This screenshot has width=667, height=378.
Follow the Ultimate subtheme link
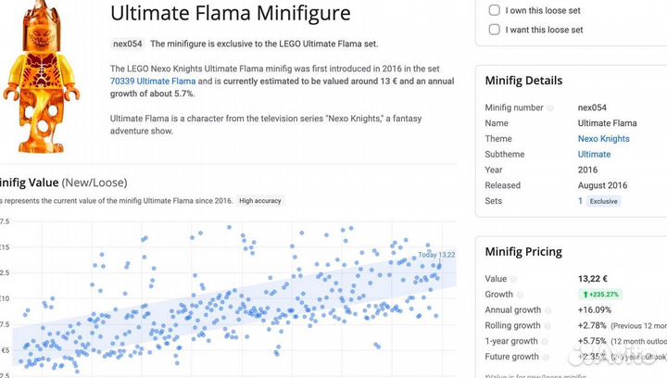point(594,155)
